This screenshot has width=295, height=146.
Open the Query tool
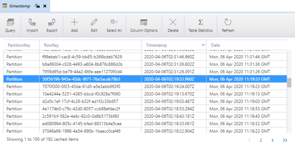pos(10,25)
